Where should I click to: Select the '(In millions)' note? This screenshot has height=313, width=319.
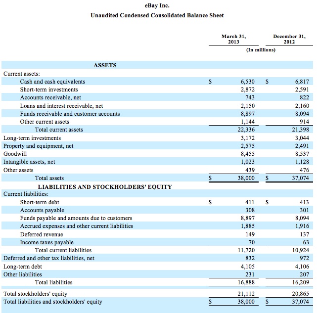(261, 50)
